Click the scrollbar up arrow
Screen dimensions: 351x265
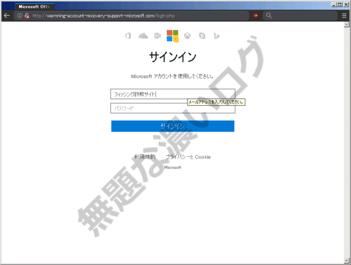tap(347, 25)
